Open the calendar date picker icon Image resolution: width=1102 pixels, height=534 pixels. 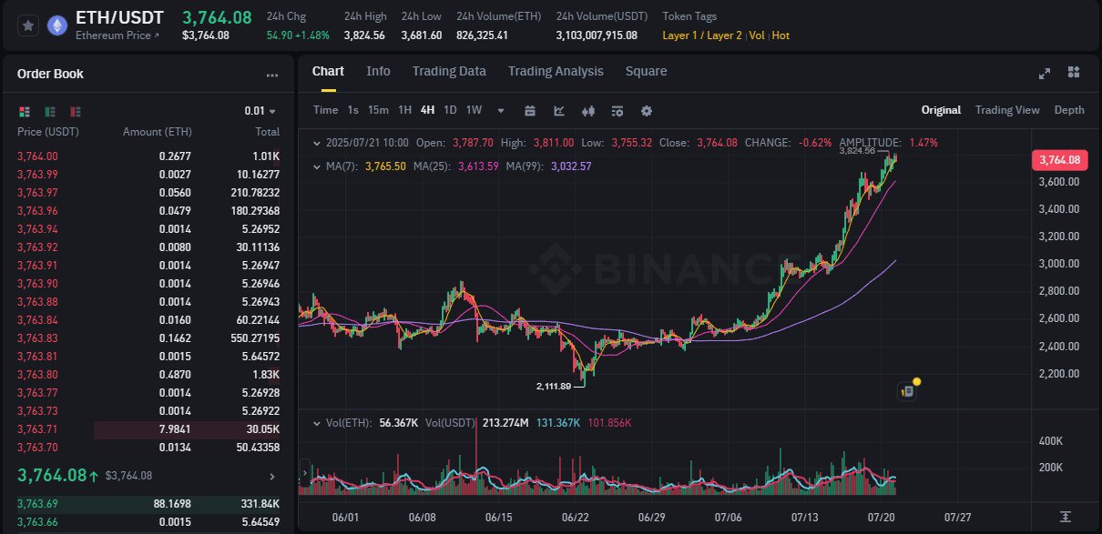[529, 111]
